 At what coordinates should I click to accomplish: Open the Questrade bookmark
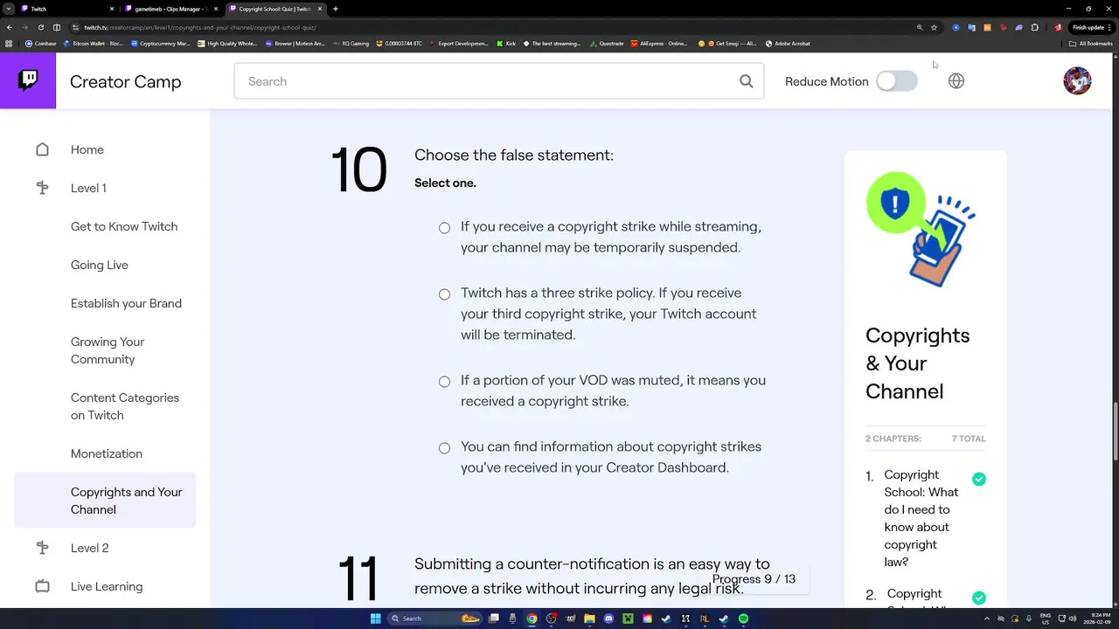[607, 43]
